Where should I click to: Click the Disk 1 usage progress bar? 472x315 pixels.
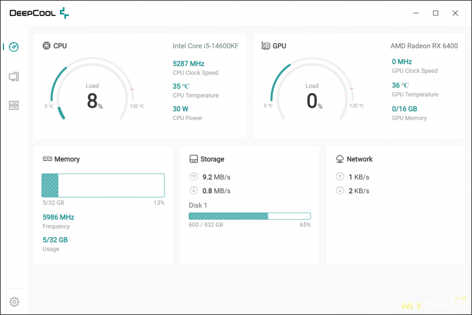[x=250, y=216]
